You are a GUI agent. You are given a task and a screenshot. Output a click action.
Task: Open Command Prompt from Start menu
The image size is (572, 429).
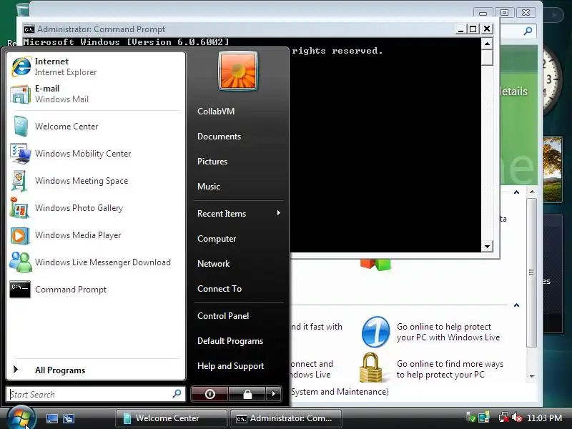point(96,290)
